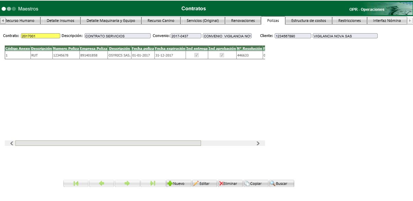Click the OPR - Operaciones header label
Screen dimensions: 413x201
coord(367,10)
